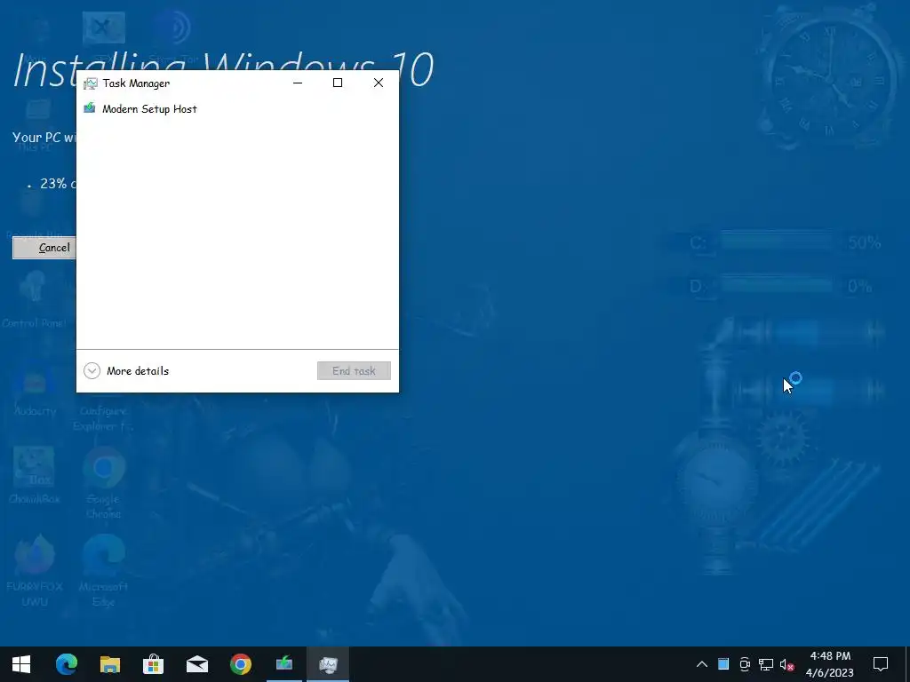Switch to Windows Setup taskbar item
Image resolution: width=910 pixels, height=682 pixels.
coord(284,664)
